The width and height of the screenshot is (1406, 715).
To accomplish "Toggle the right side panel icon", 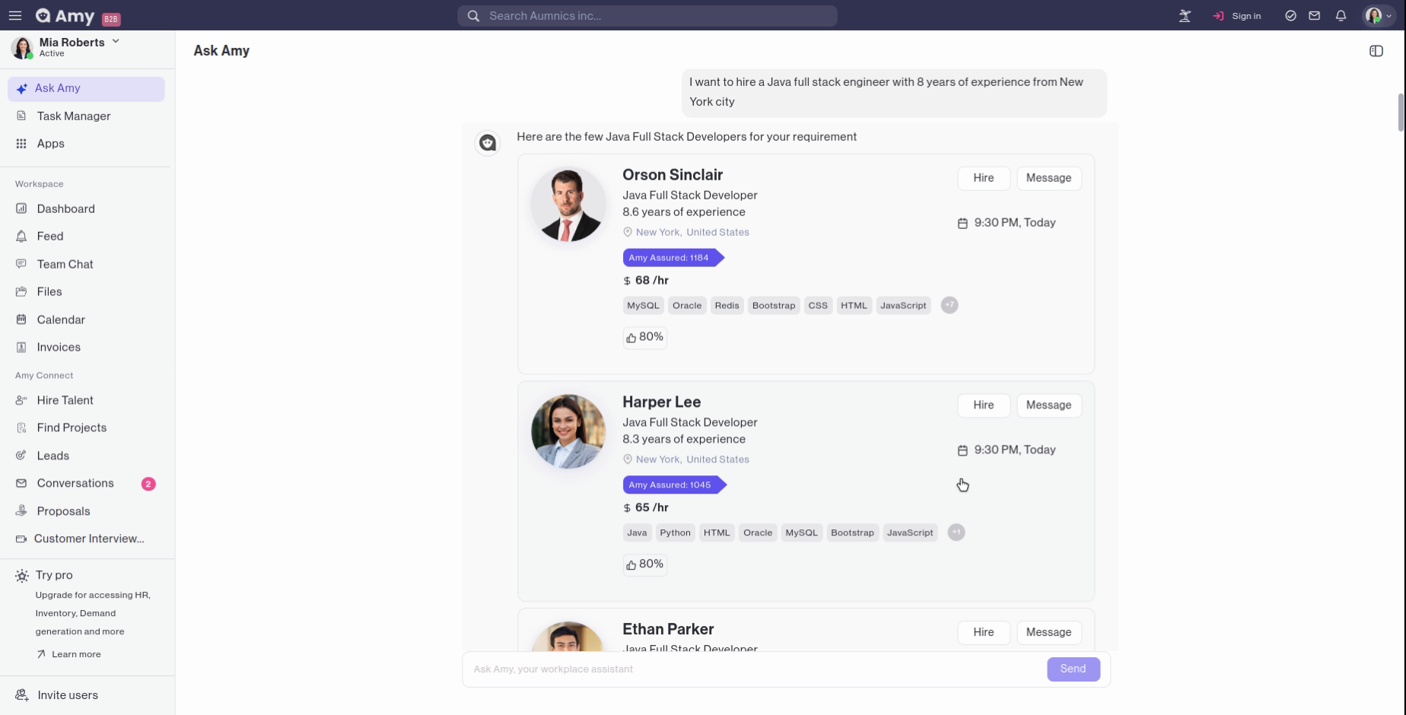I will [x=1376, y=51].
